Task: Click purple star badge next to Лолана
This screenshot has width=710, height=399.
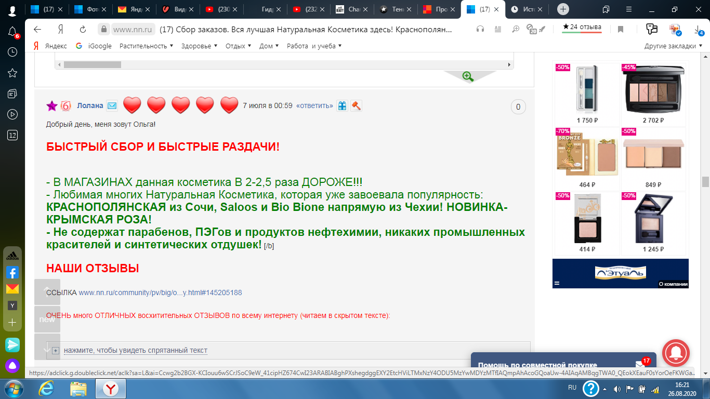Action: coord(52,106)
